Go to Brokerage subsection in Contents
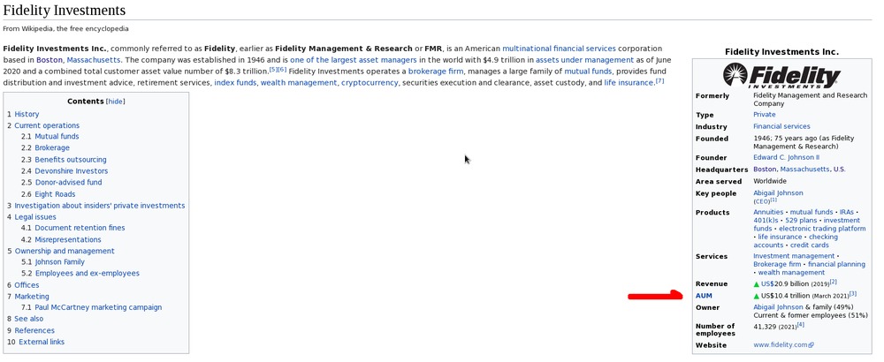The width and height of the screenshot is (884, 362). pyautogui.click(x=51, y=148)
